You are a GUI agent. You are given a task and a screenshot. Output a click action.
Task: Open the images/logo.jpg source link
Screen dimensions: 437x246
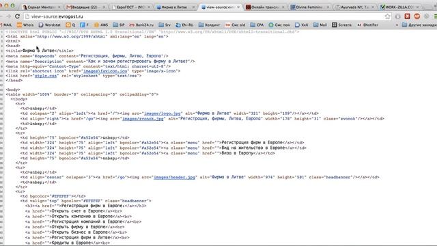pyautogui.click(x=163, y=113)
